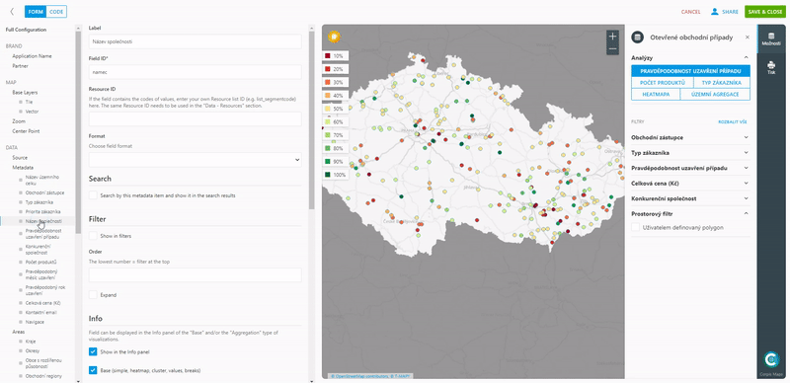This screenshot has height=383, width=790.
Task: Select Partner in sidebar
Action: pos(20,66)
